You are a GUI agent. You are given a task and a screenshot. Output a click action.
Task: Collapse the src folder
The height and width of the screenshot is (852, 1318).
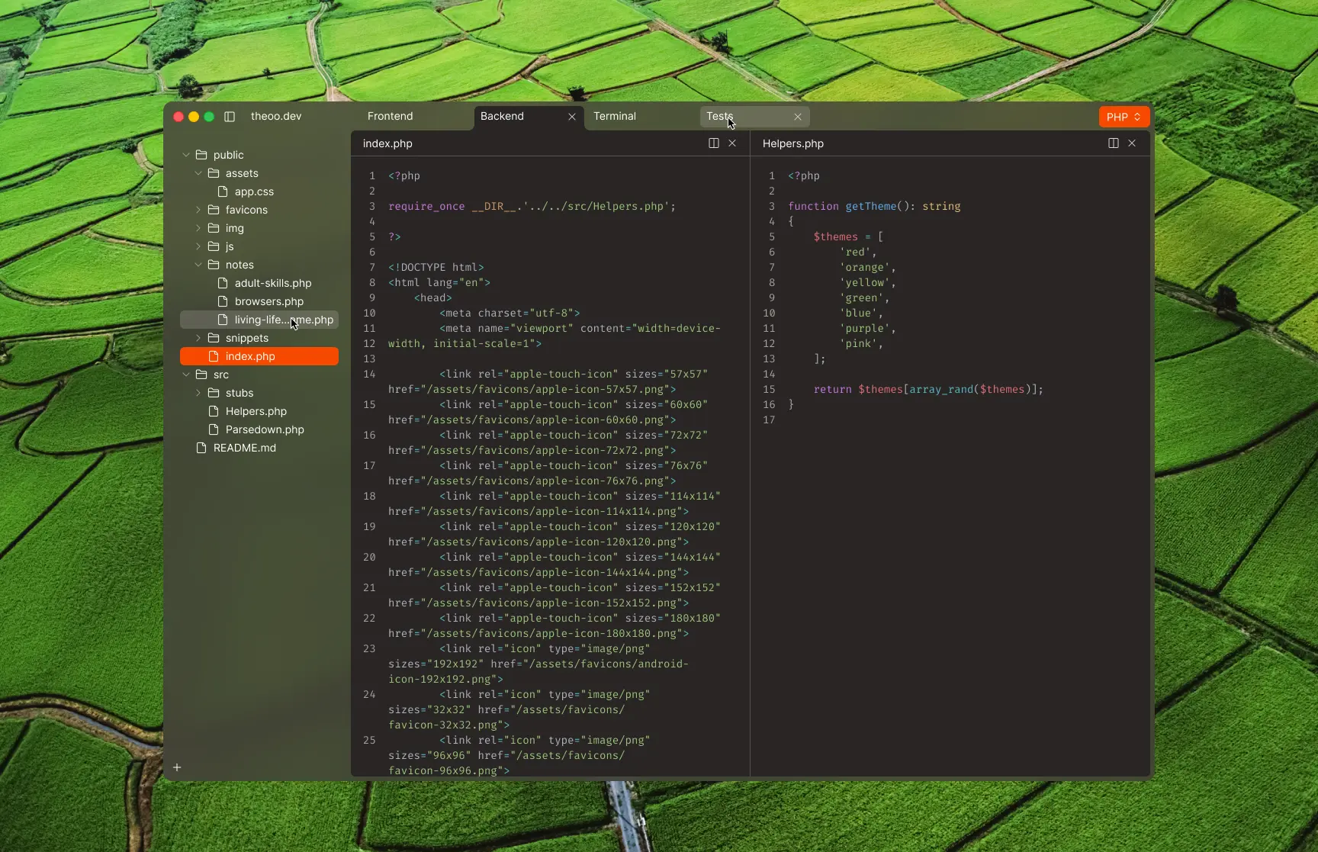tap(186, 375)
